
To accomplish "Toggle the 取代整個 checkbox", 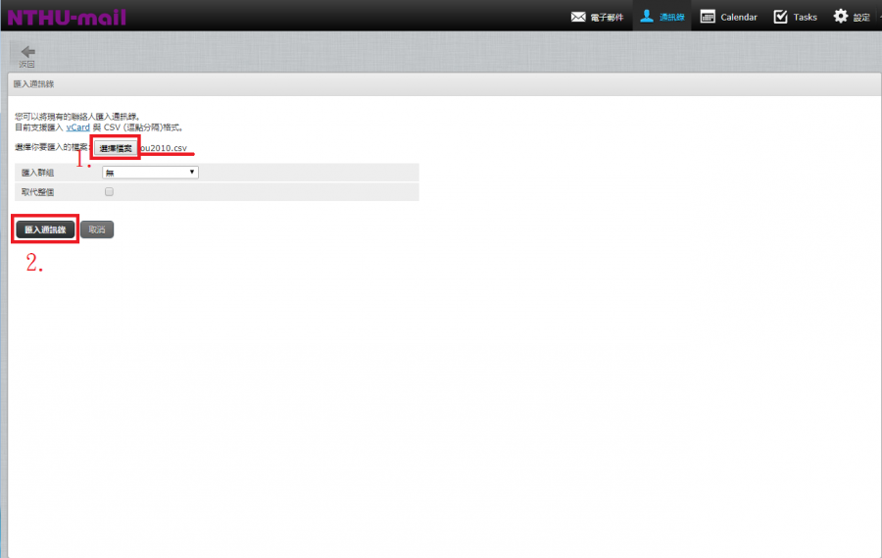I will click(x=109, y=192).
